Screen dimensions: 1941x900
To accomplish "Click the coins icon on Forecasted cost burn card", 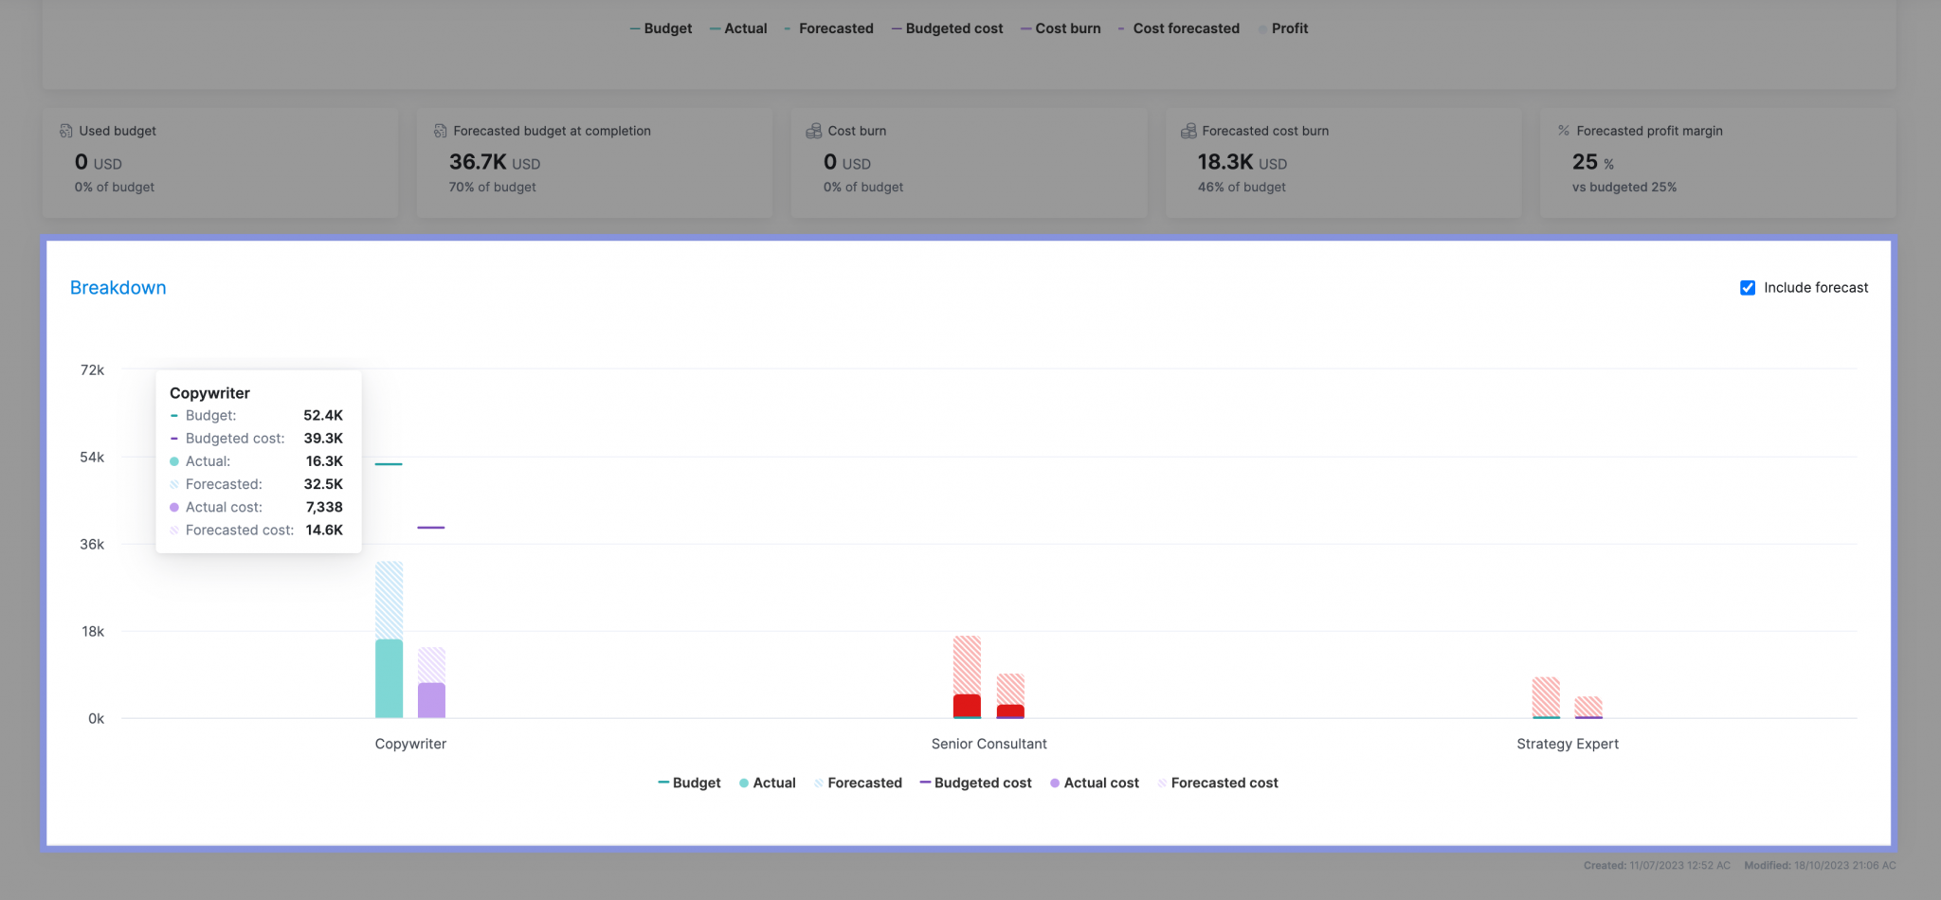I will (x=1188, y=131).
